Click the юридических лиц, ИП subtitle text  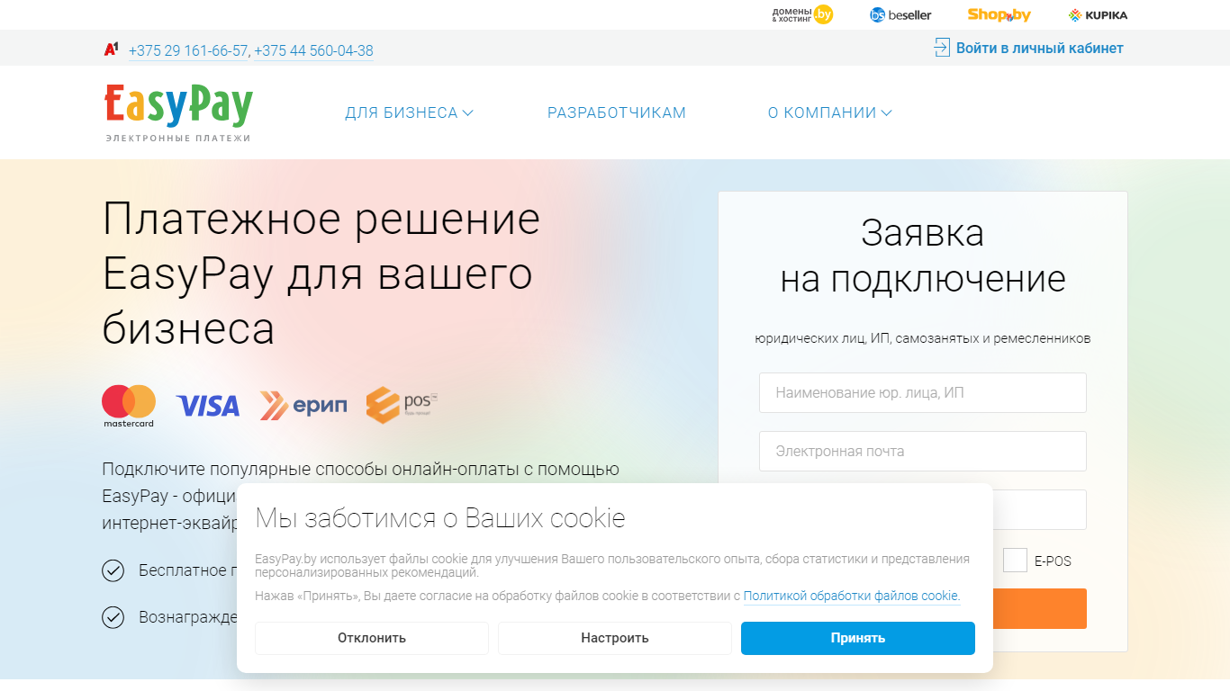[923, 338]
